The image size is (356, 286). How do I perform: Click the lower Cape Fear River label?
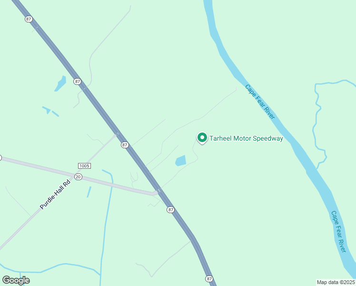pos(338,232)
